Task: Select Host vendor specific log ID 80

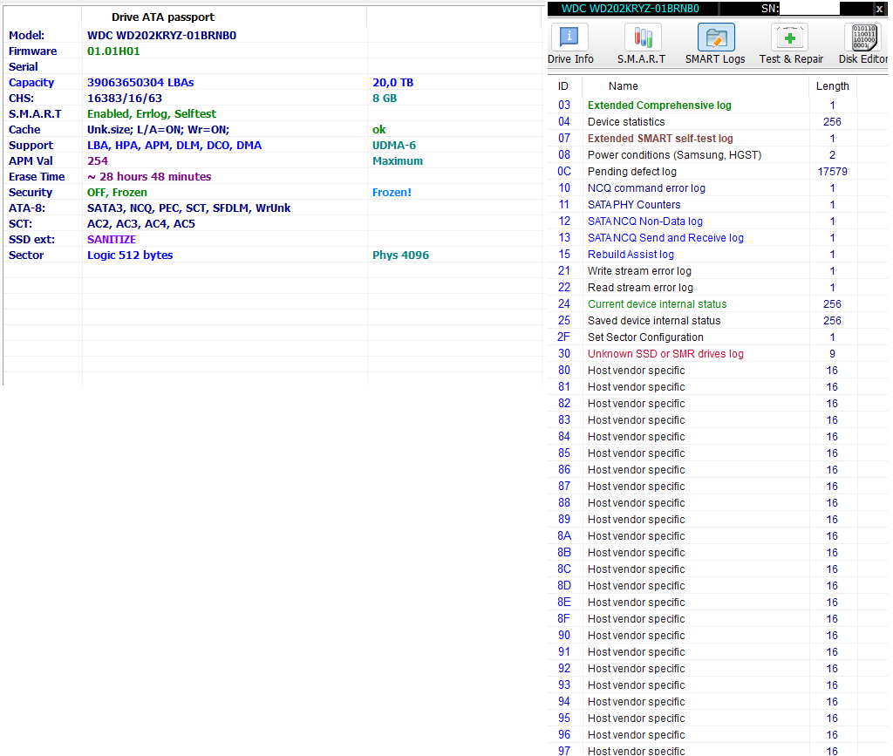Action: coord(718,370)
